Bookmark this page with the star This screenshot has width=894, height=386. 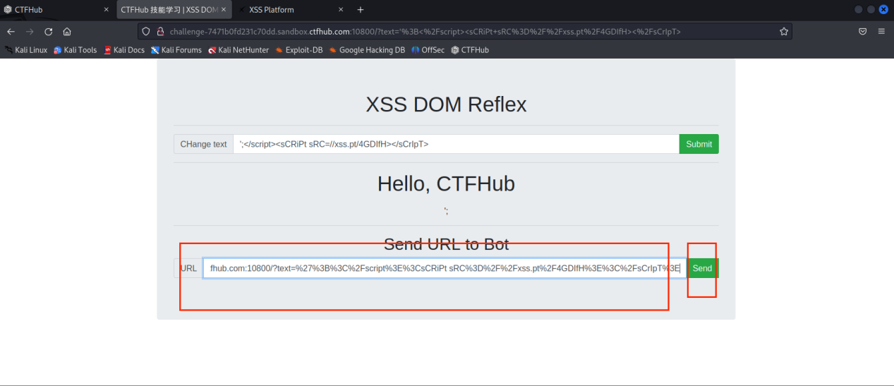pos(783,32)
